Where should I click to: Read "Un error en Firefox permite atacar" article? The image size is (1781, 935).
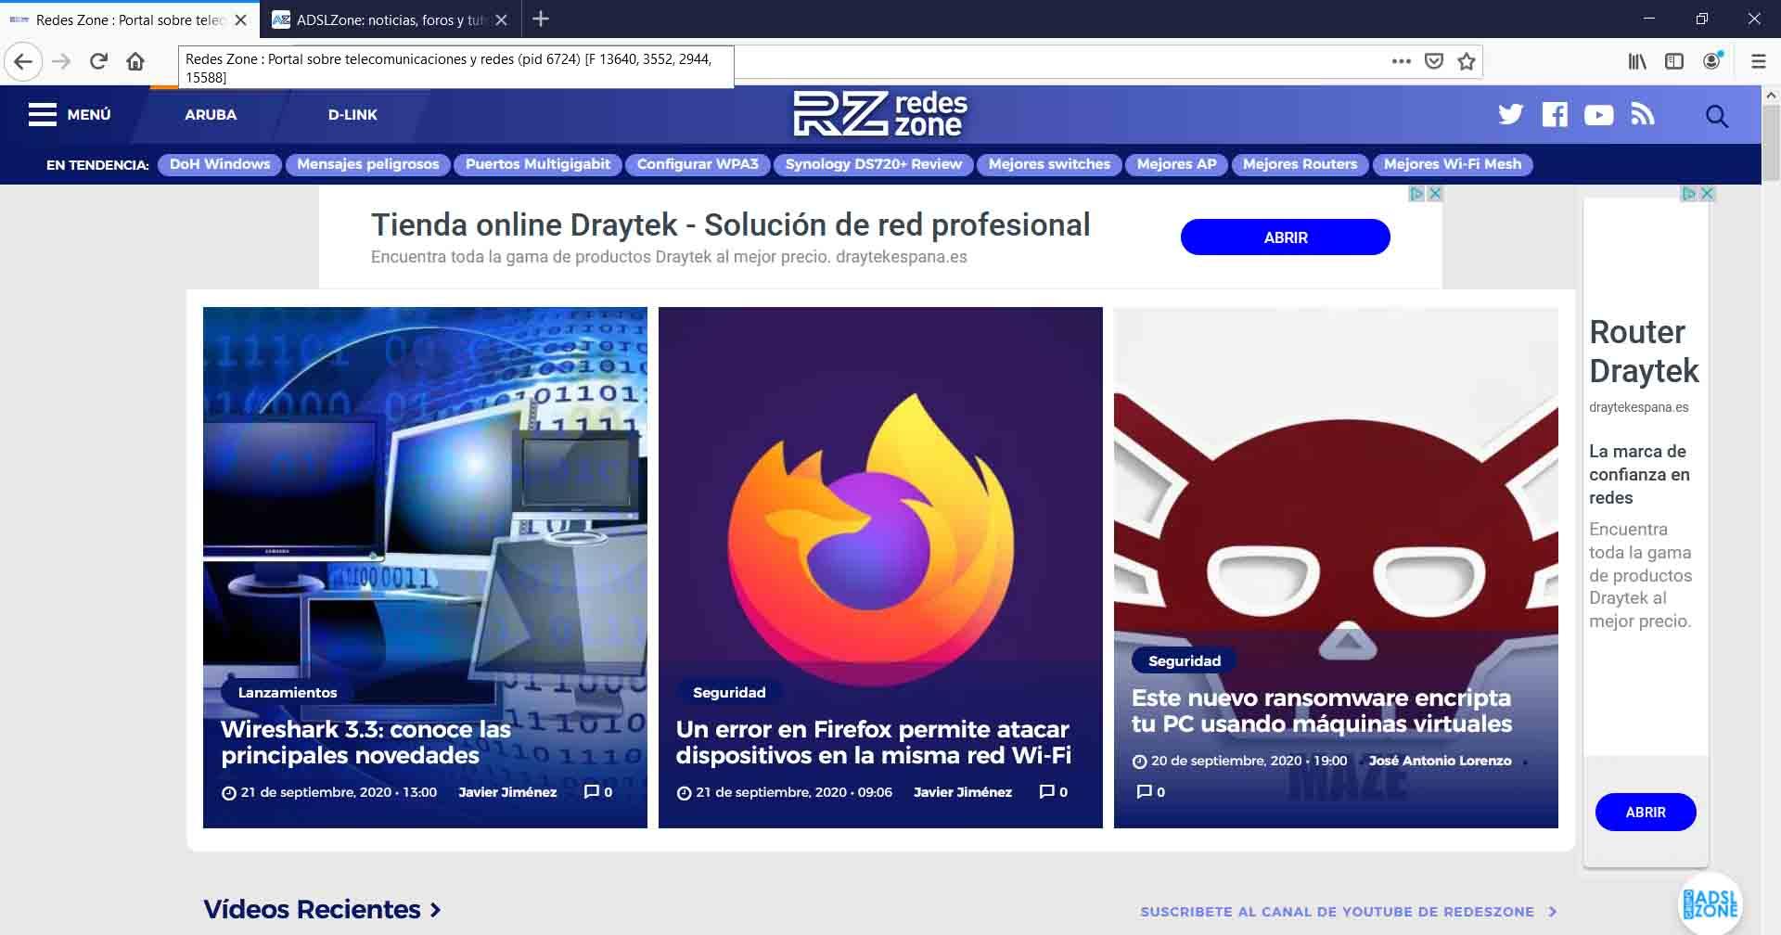[x=874, y=742]
